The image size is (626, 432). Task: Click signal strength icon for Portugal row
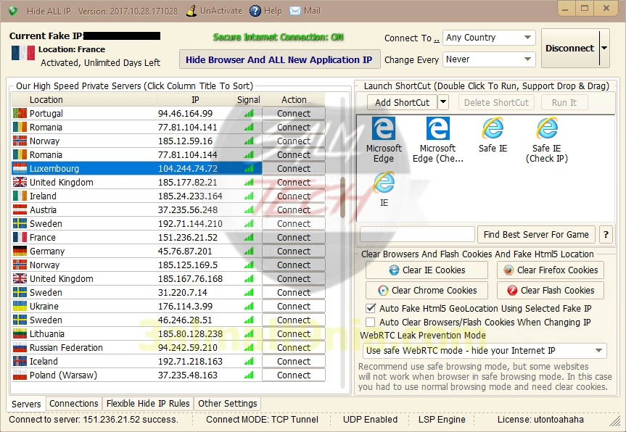[x=249, y=114]
